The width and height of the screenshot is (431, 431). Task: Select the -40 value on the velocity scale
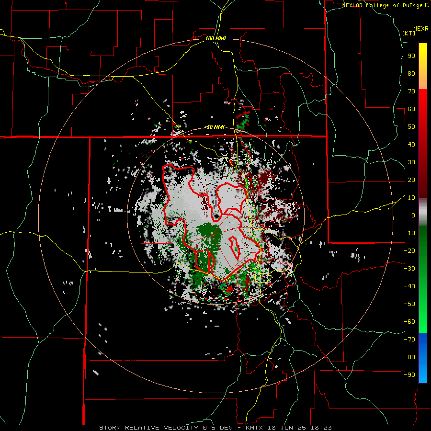pyautogui.click(x=409, y=286)
